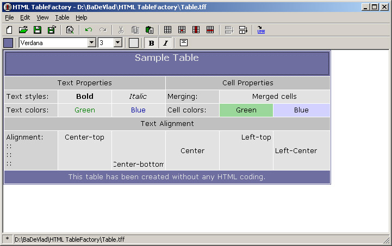Image resolution: width=392 pixels, height=246 pixels.
Task: Click the grid icon with single red cell
Action: [x=182, y=30]
